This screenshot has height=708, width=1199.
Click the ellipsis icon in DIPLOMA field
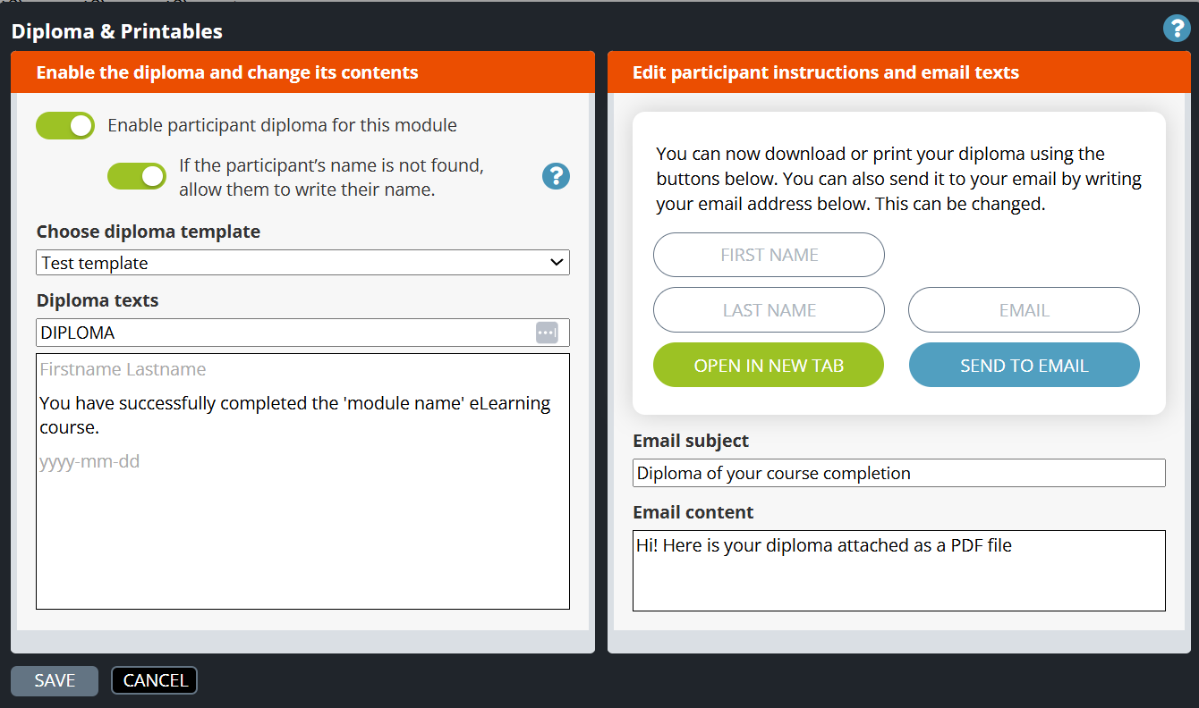[x=547, y=333]
